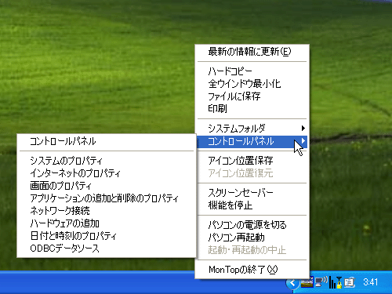The width and height of the screenshot is (392, 294).
Task: Click the signal-bars antenna lock tray icon
Action: click(x=336, y=282)
